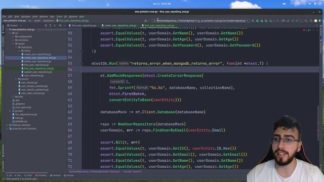The image size is (324, 182).
Task: Run the selected test configuration
Action: (253, 21)
